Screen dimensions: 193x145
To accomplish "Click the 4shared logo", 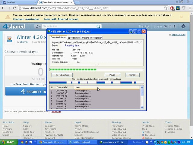I will tap(14, 26).
